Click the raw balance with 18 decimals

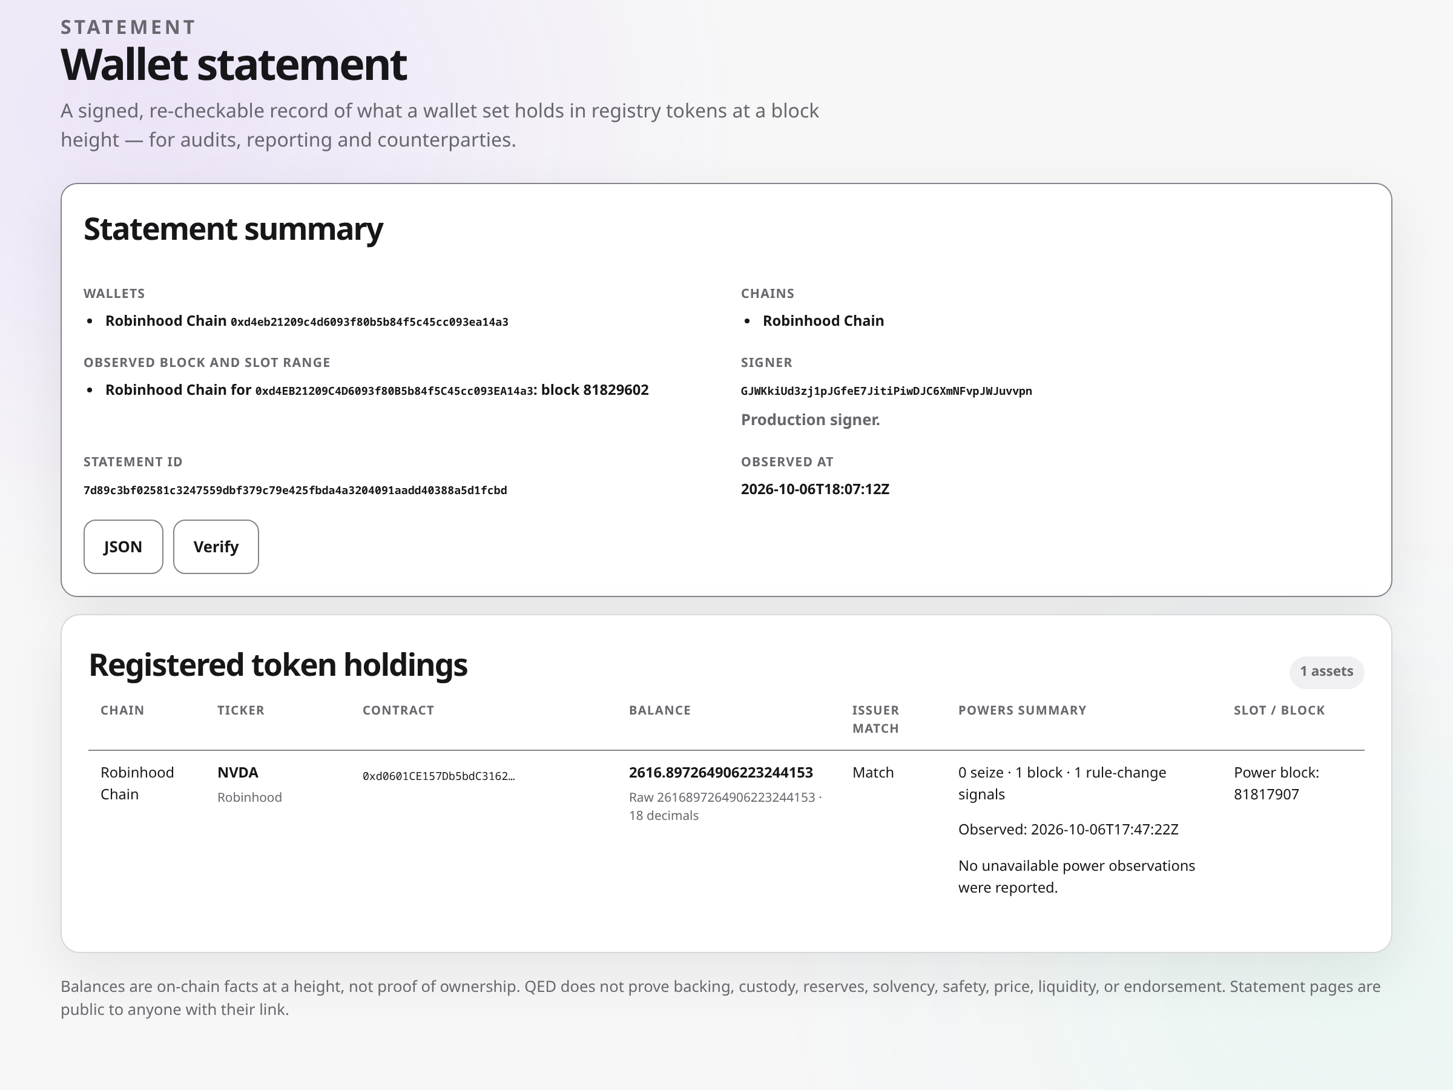coord(725,806)
